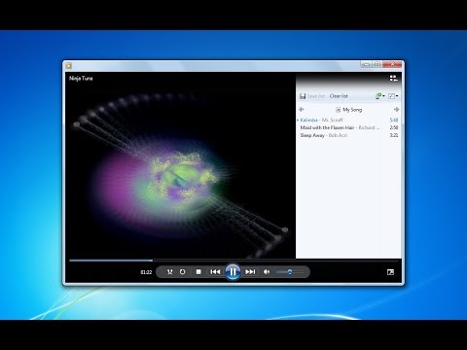Viewport: 467px width, 350px height.
Task: Close the Media Player window
Action: tap(392, 64)
